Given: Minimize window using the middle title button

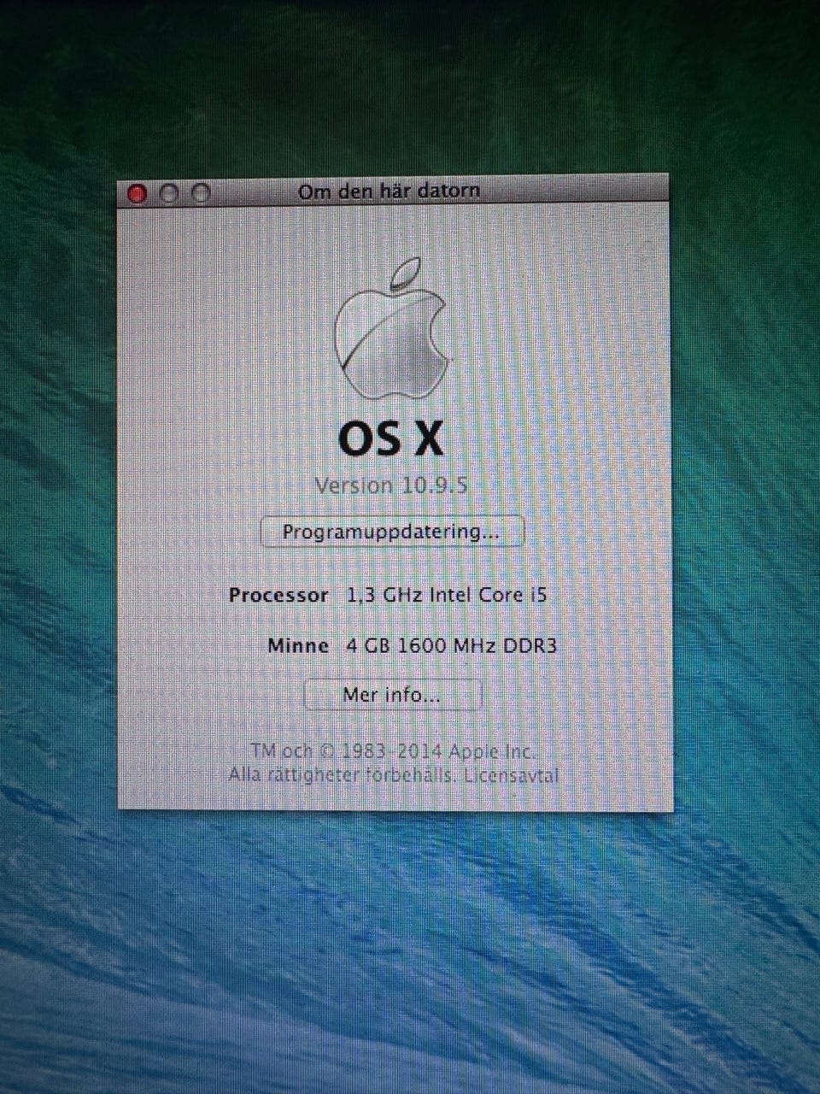Looking at the screenshot, I should 169,194.
